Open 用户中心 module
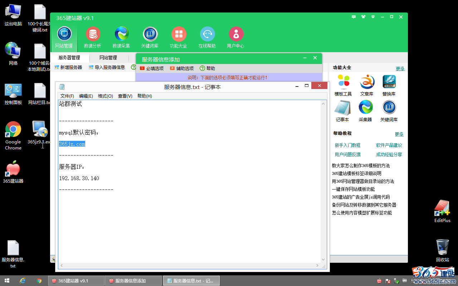This screenshot has width=458, height=286. [x=236, y=38]
